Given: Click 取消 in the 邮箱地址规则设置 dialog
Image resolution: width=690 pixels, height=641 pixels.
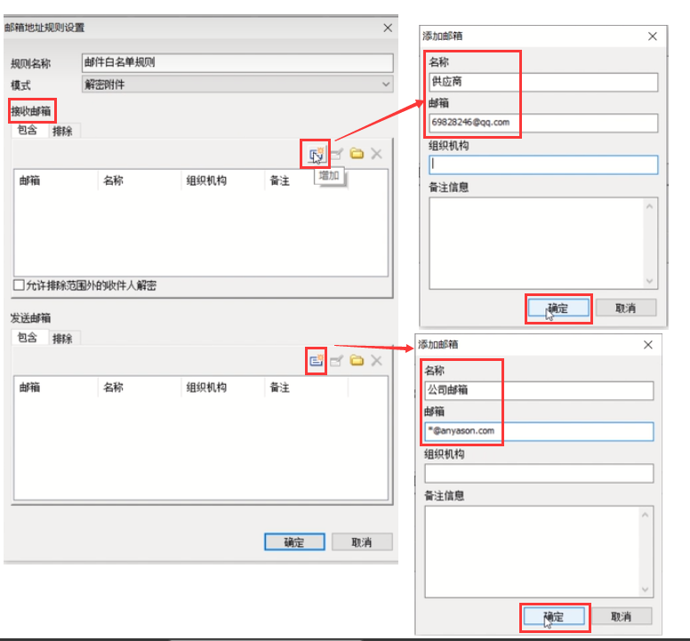Looking at the screenshot, I should click(361, 542).
